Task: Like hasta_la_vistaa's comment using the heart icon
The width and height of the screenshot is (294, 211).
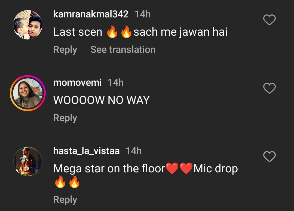Action: (269, 156)
